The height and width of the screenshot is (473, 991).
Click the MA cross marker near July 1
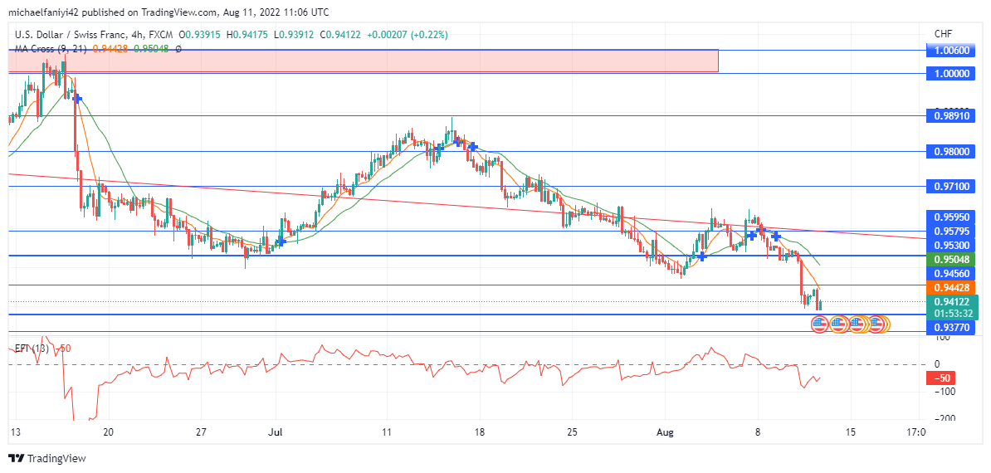[281, 241]
